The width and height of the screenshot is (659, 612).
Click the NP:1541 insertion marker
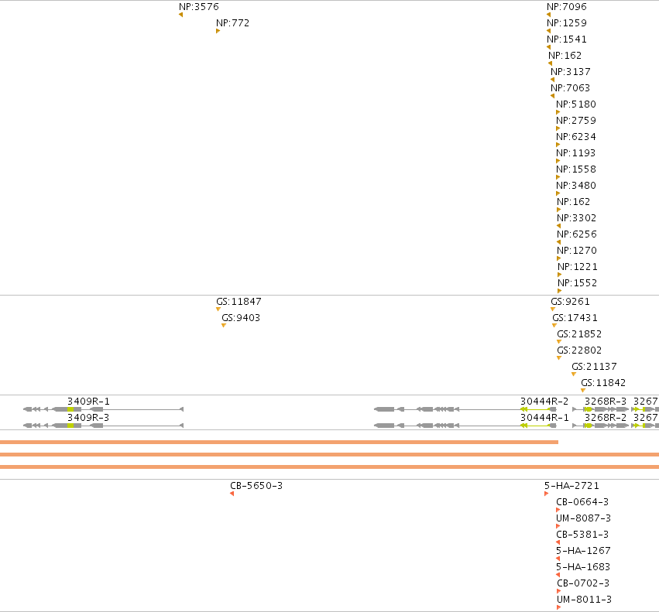pos(548,47)
